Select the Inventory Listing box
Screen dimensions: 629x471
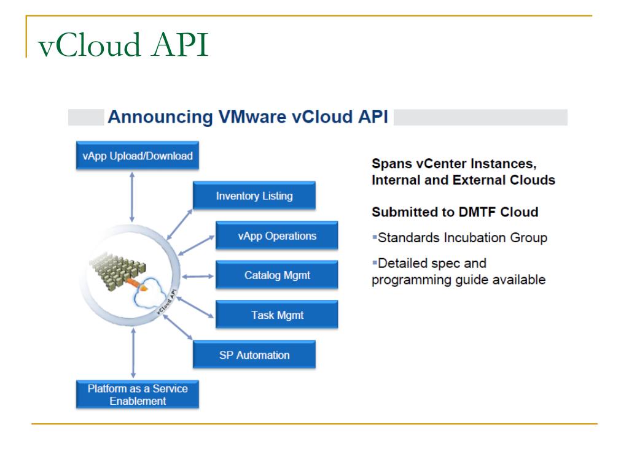click(254, 196)
